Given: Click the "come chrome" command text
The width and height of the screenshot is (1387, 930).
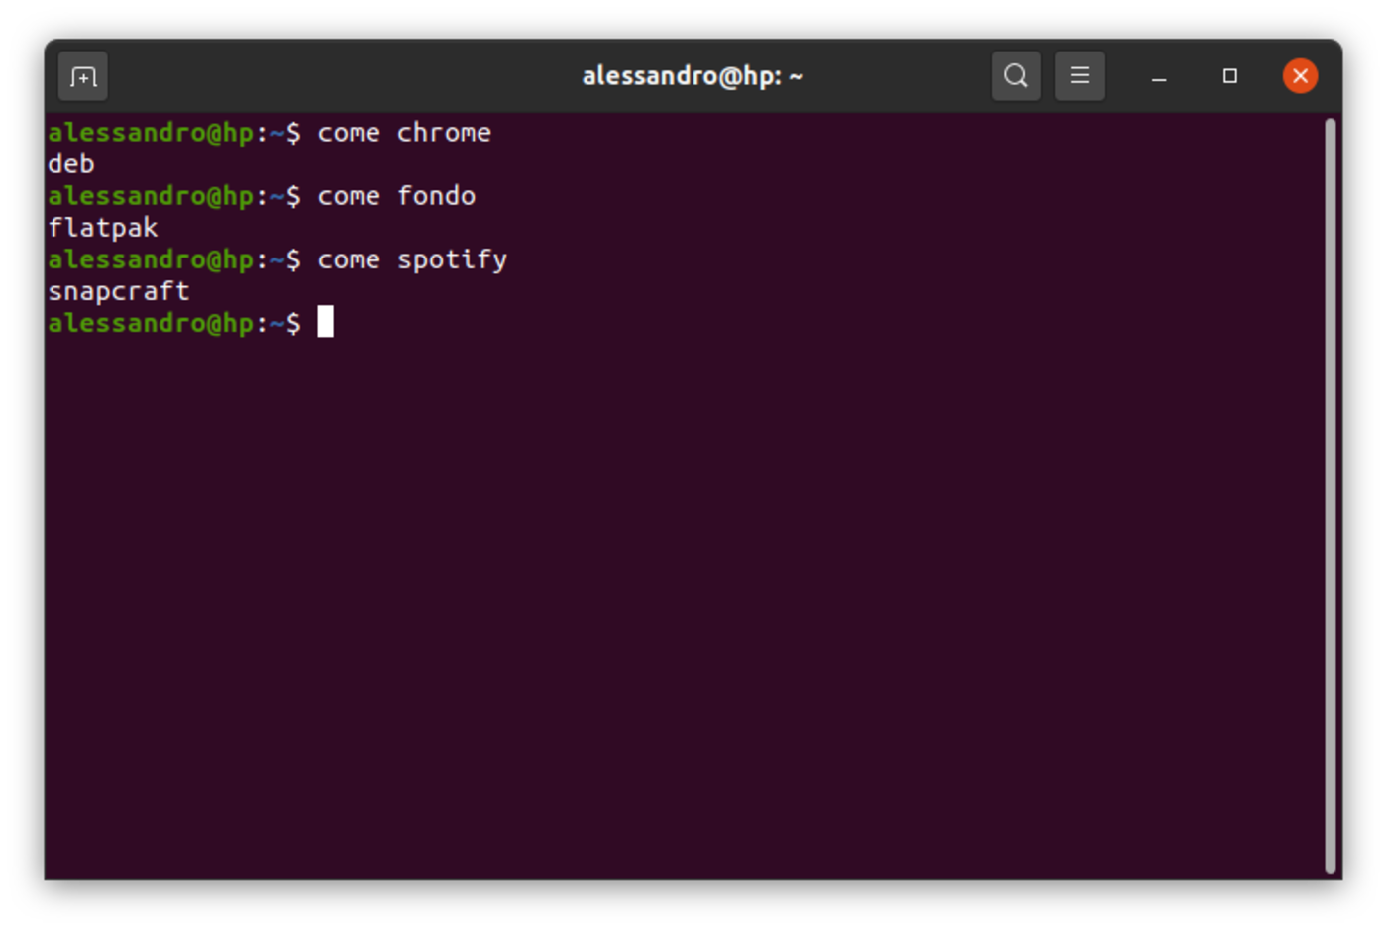Looking at the screenshot, I should tap(404, 133).
